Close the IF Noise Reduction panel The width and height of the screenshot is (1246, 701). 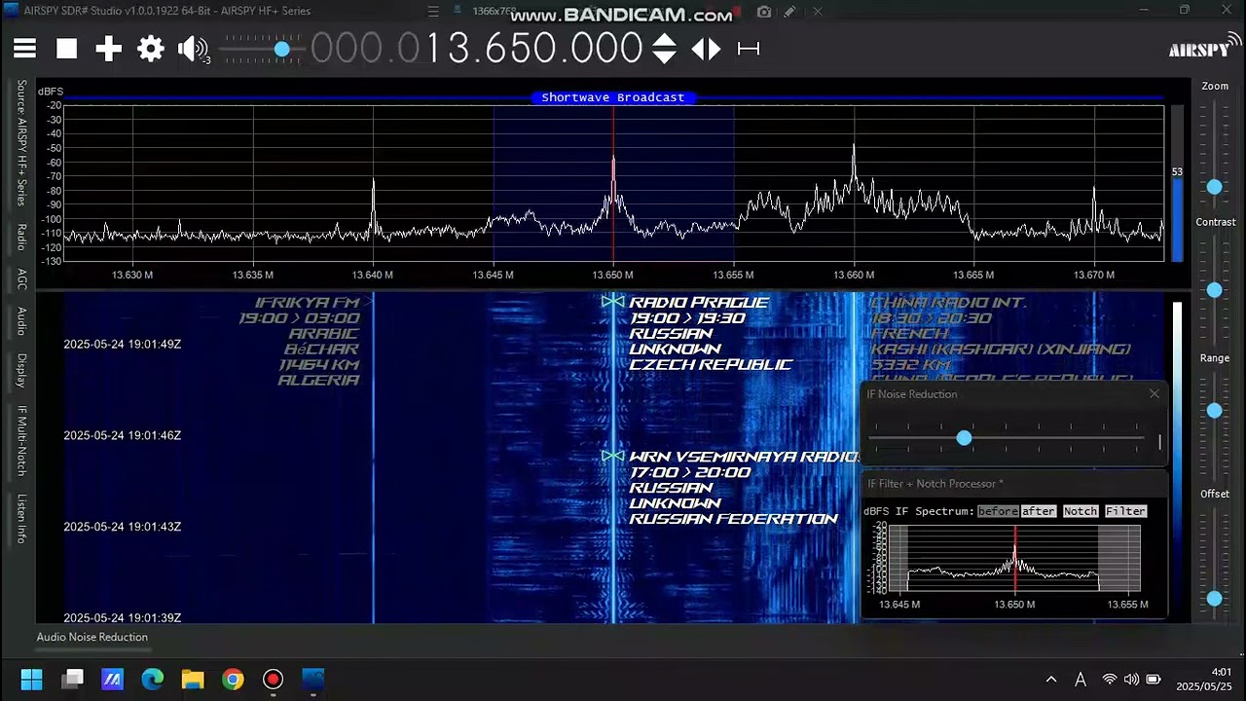(1154, 393)
